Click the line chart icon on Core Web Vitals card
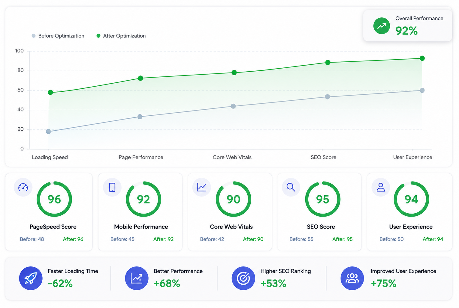This screenshot has height=308, width=459. (x=202, y=187)
